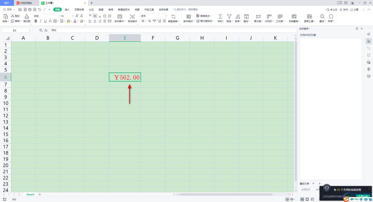The height and width of the screenshot is (202, 373).
Task: Switch to the Developer Tools tab
Action: point(149,10)
